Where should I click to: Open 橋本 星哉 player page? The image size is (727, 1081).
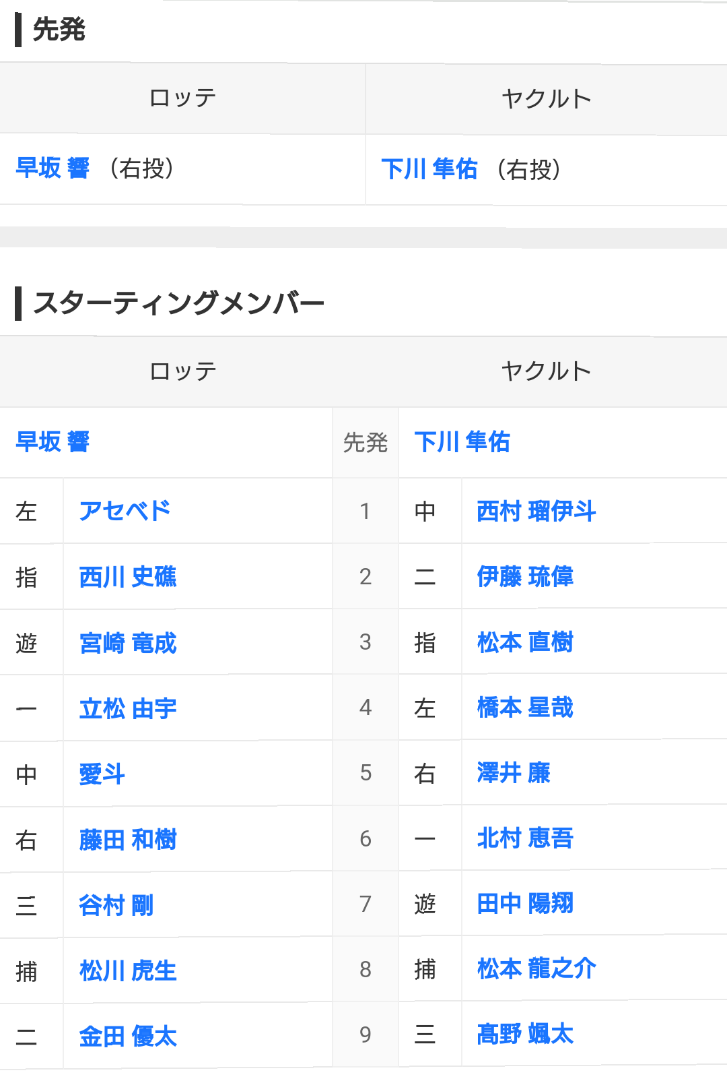coord(525,707)
